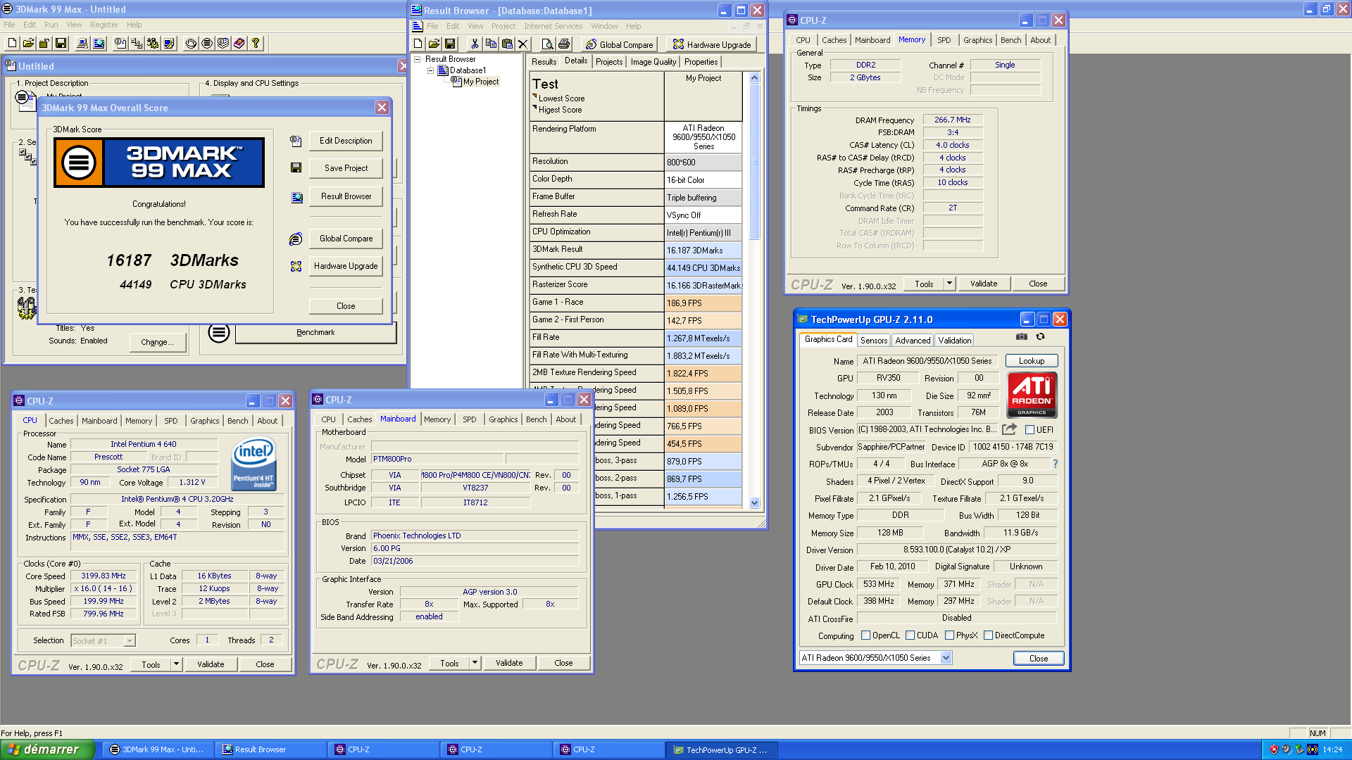Switch to the SPD tab in CPU-Z Memory window
Screen dimensions: 1352x760
[944, 40]
